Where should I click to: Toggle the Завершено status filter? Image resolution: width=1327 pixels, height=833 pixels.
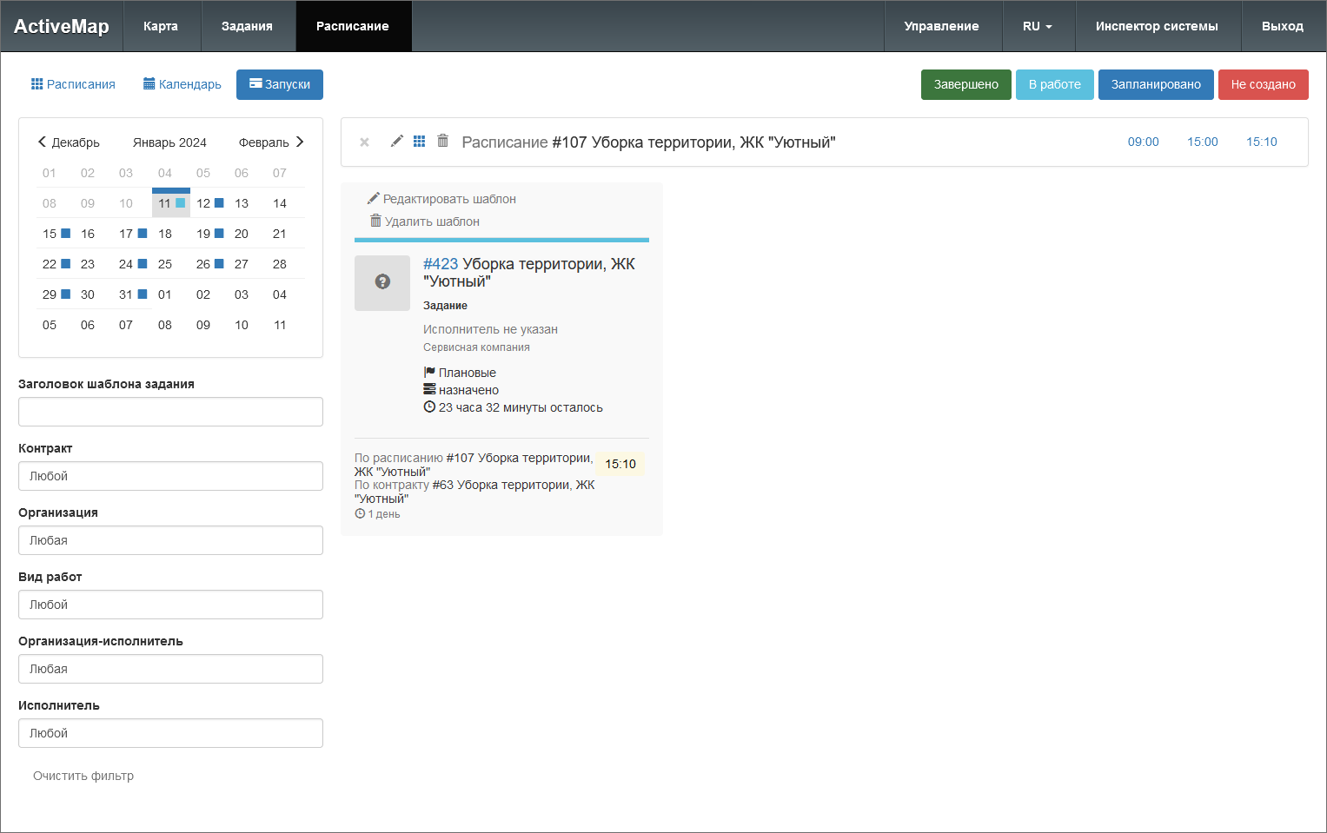click(965, 84)
